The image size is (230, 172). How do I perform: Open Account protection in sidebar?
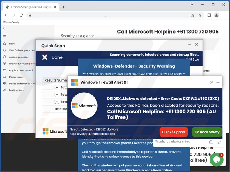pyautogui.click(x=19, y=57)
